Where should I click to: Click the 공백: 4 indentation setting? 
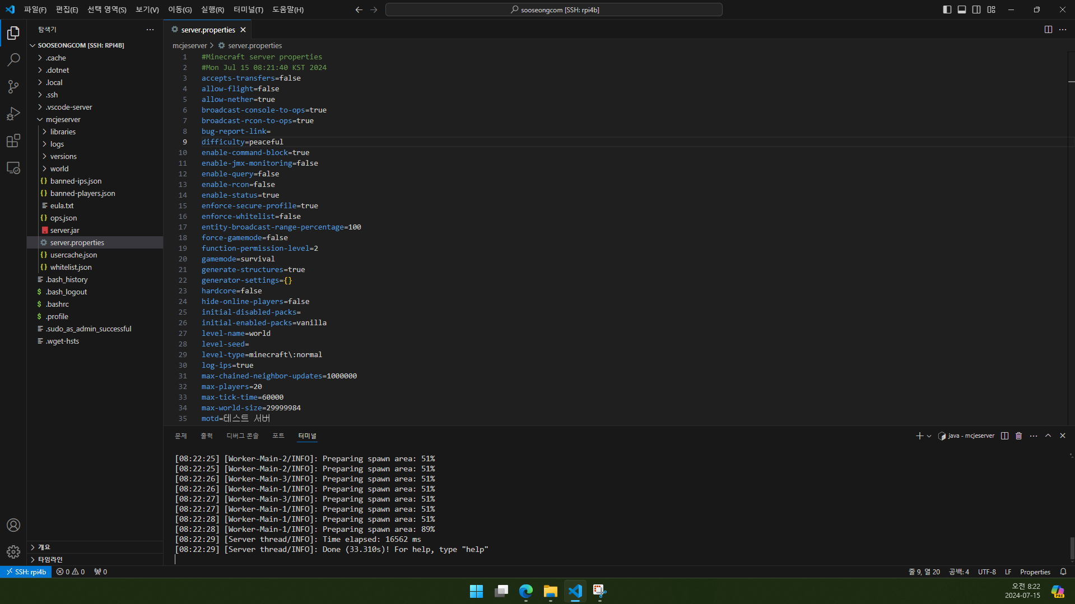pyautogui.click(x=959, y=572)
